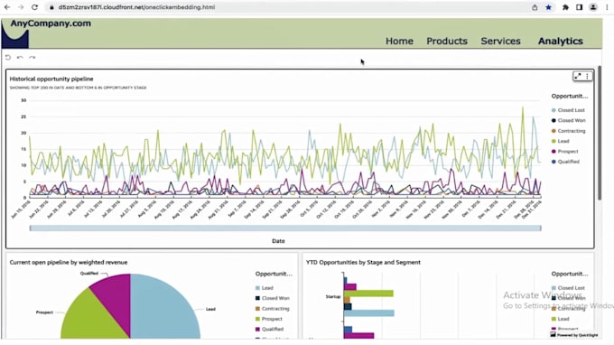
Task: Select Closed Won in pie chart legend
Action: tap(272, 298)
